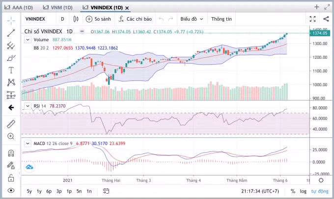Toggle magnet mode
Viewport: 334px width, 199px height.
(11, 153)
